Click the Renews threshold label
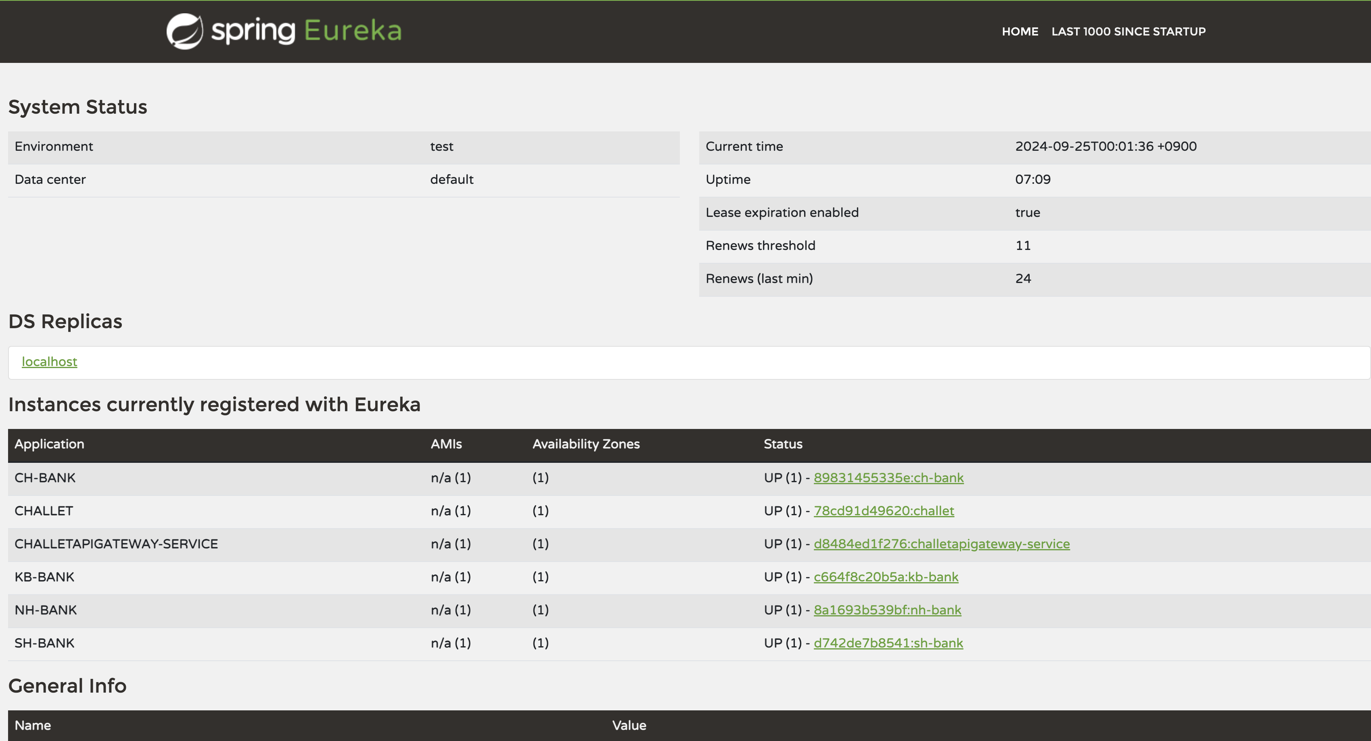The width and height of the screenshot is (1371, 741). coord(760,245)
